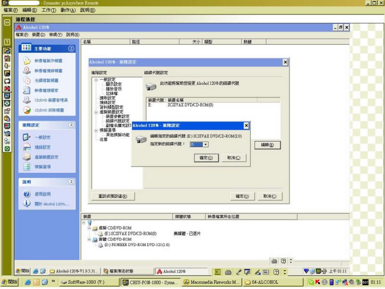Open the 說明(H) menu in Alcohol 120%
This screenshot has height=289, width=385.
(73, 35)
